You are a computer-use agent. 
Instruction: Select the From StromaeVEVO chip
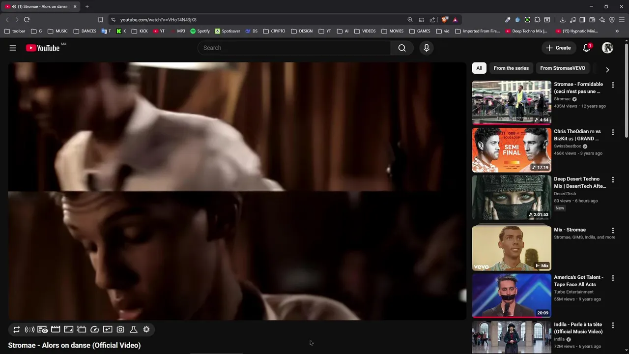coord(563,68)
